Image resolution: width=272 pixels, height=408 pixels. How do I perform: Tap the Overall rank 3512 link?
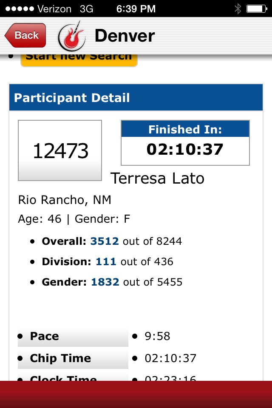pos(104,241)
